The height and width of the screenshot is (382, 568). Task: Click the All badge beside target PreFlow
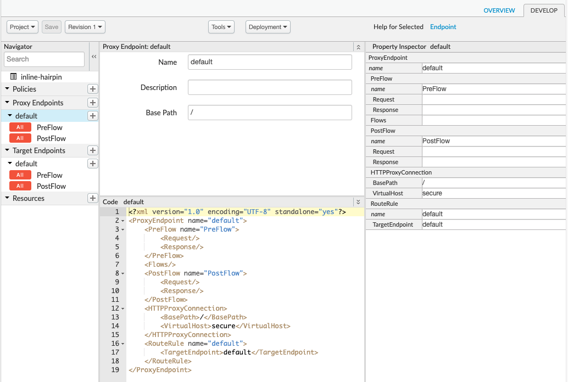pos(20,175)
